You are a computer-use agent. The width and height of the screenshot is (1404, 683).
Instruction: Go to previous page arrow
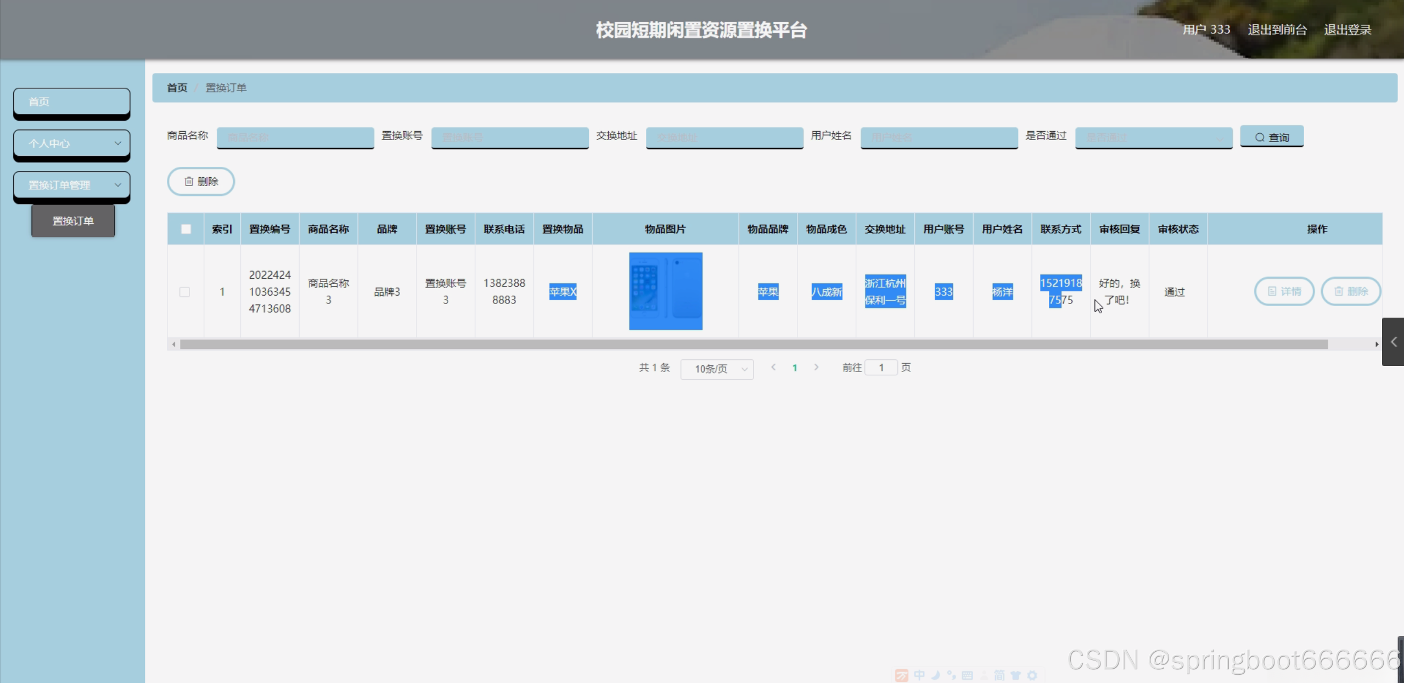click(773, 368)
